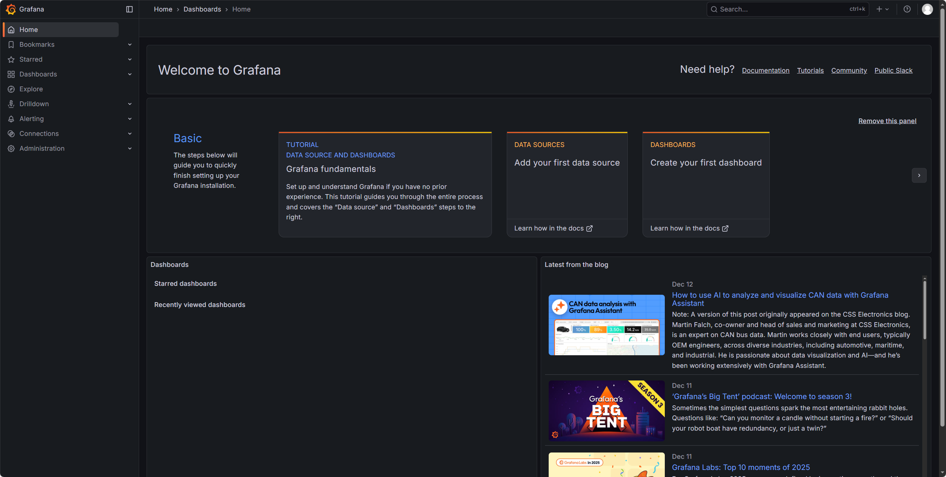The width and height of the screenshot is (946, 477).
Task: Open Home in the sidebar menu
Action: coord(61,30)
